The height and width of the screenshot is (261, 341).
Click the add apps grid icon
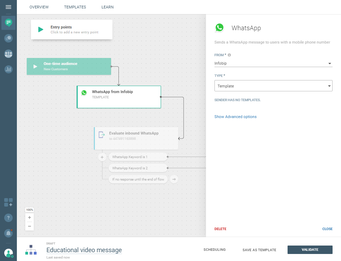pos(8,202)
